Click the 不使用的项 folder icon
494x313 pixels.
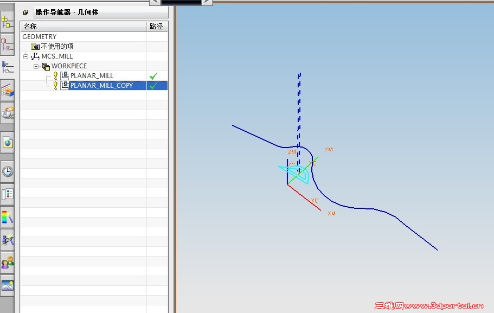point(35,47)
